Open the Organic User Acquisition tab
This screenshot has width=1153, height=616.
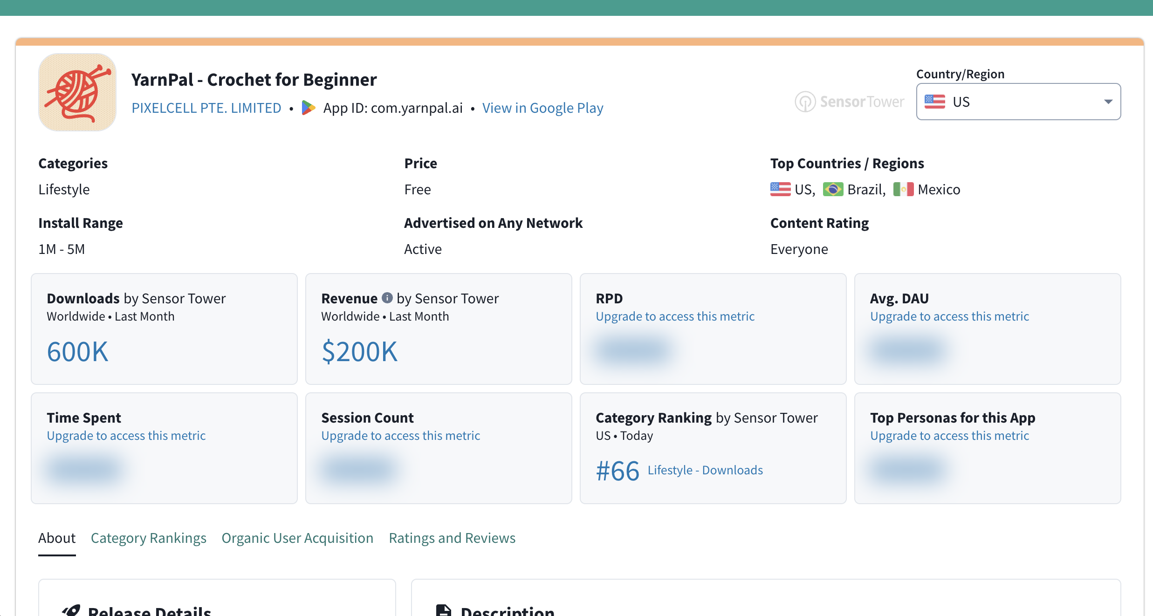[297, 538]
